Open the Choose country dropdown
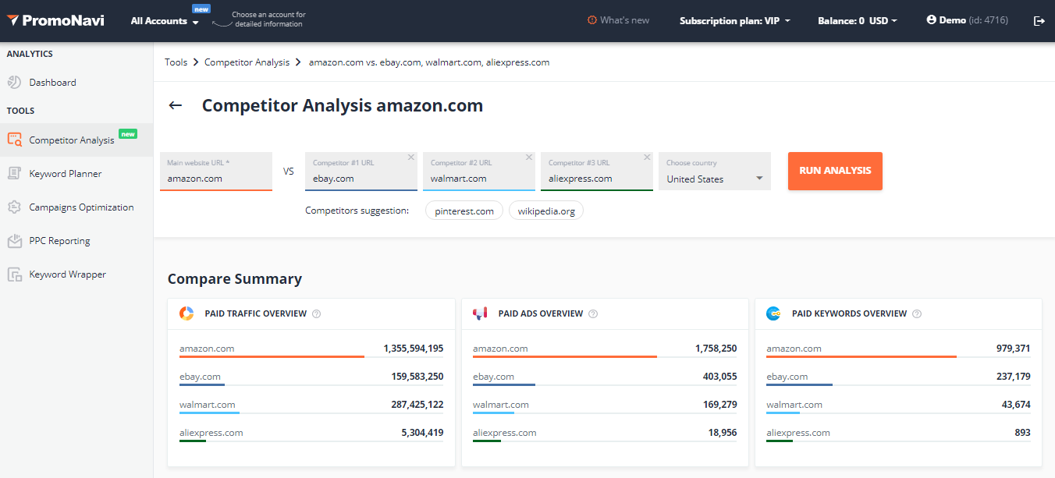This screenshot has width=1055, height=478. [714, 179]
